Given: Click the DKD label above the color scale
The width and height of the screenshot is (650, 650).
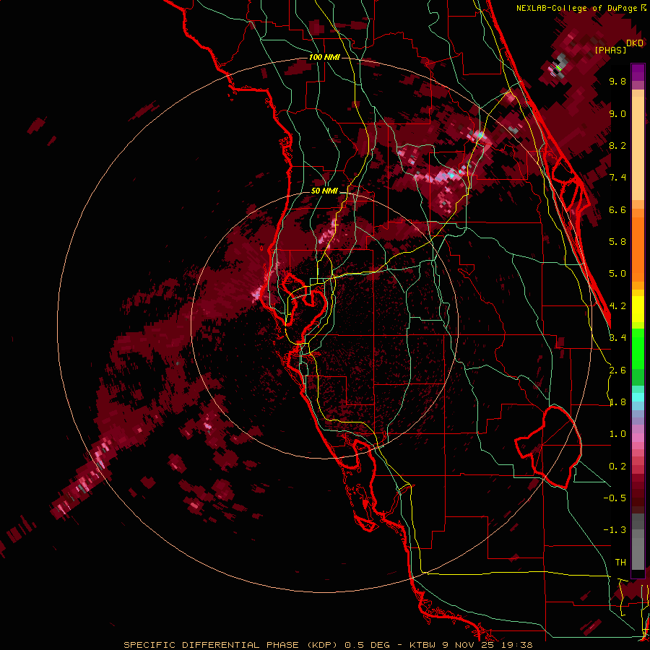Looking at the screenshot, I should 635,43.
